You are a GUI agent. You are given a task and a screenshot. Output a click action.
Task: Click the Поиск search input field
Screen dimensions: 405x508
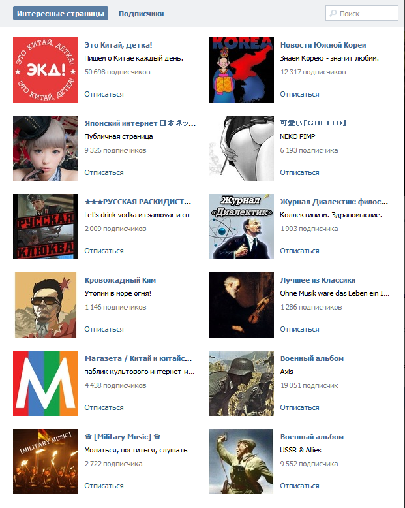(362, 13)
